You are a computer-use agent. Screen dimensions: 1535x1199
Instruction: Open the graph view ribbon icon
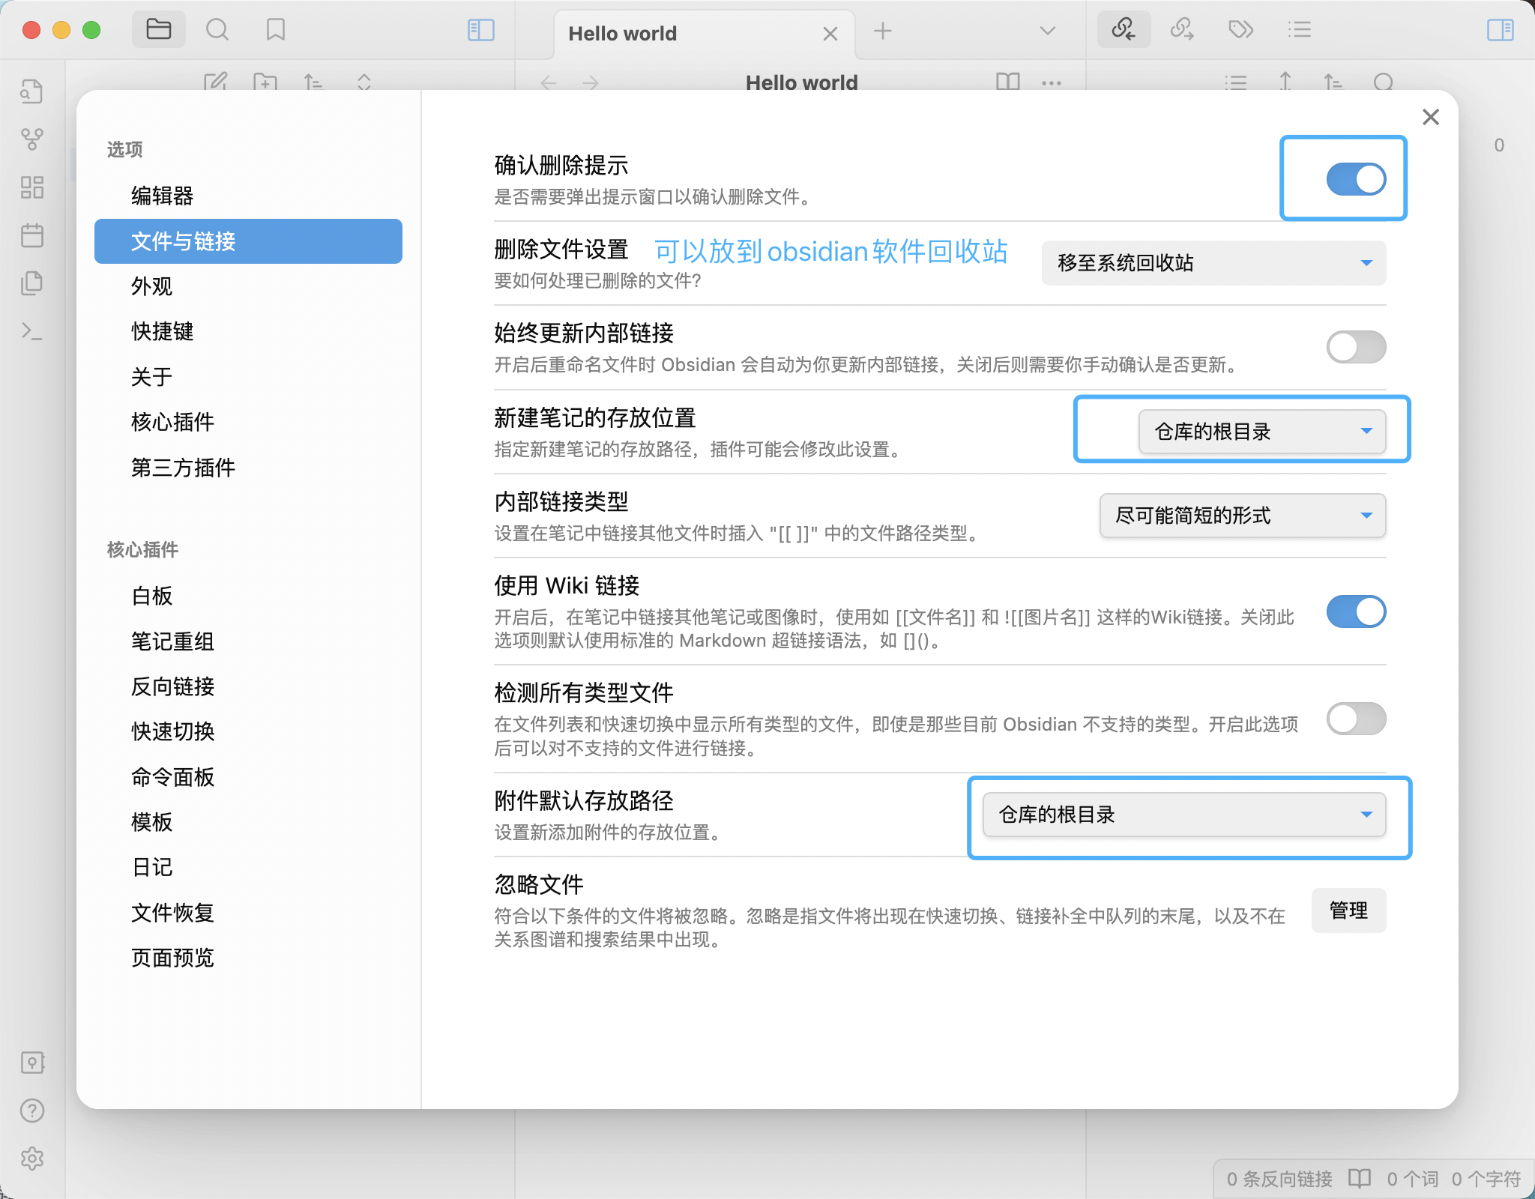click(x=32, y=139)
